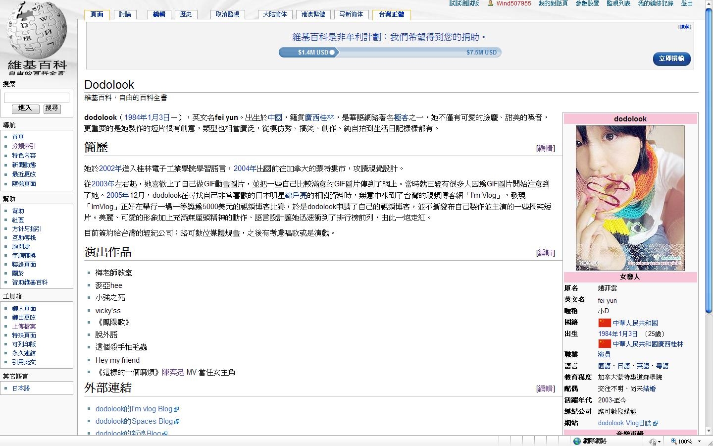713x446 pixels.
Task: Open the dodolook Vlog日誌 website link
Action: (x=624, y=423)
